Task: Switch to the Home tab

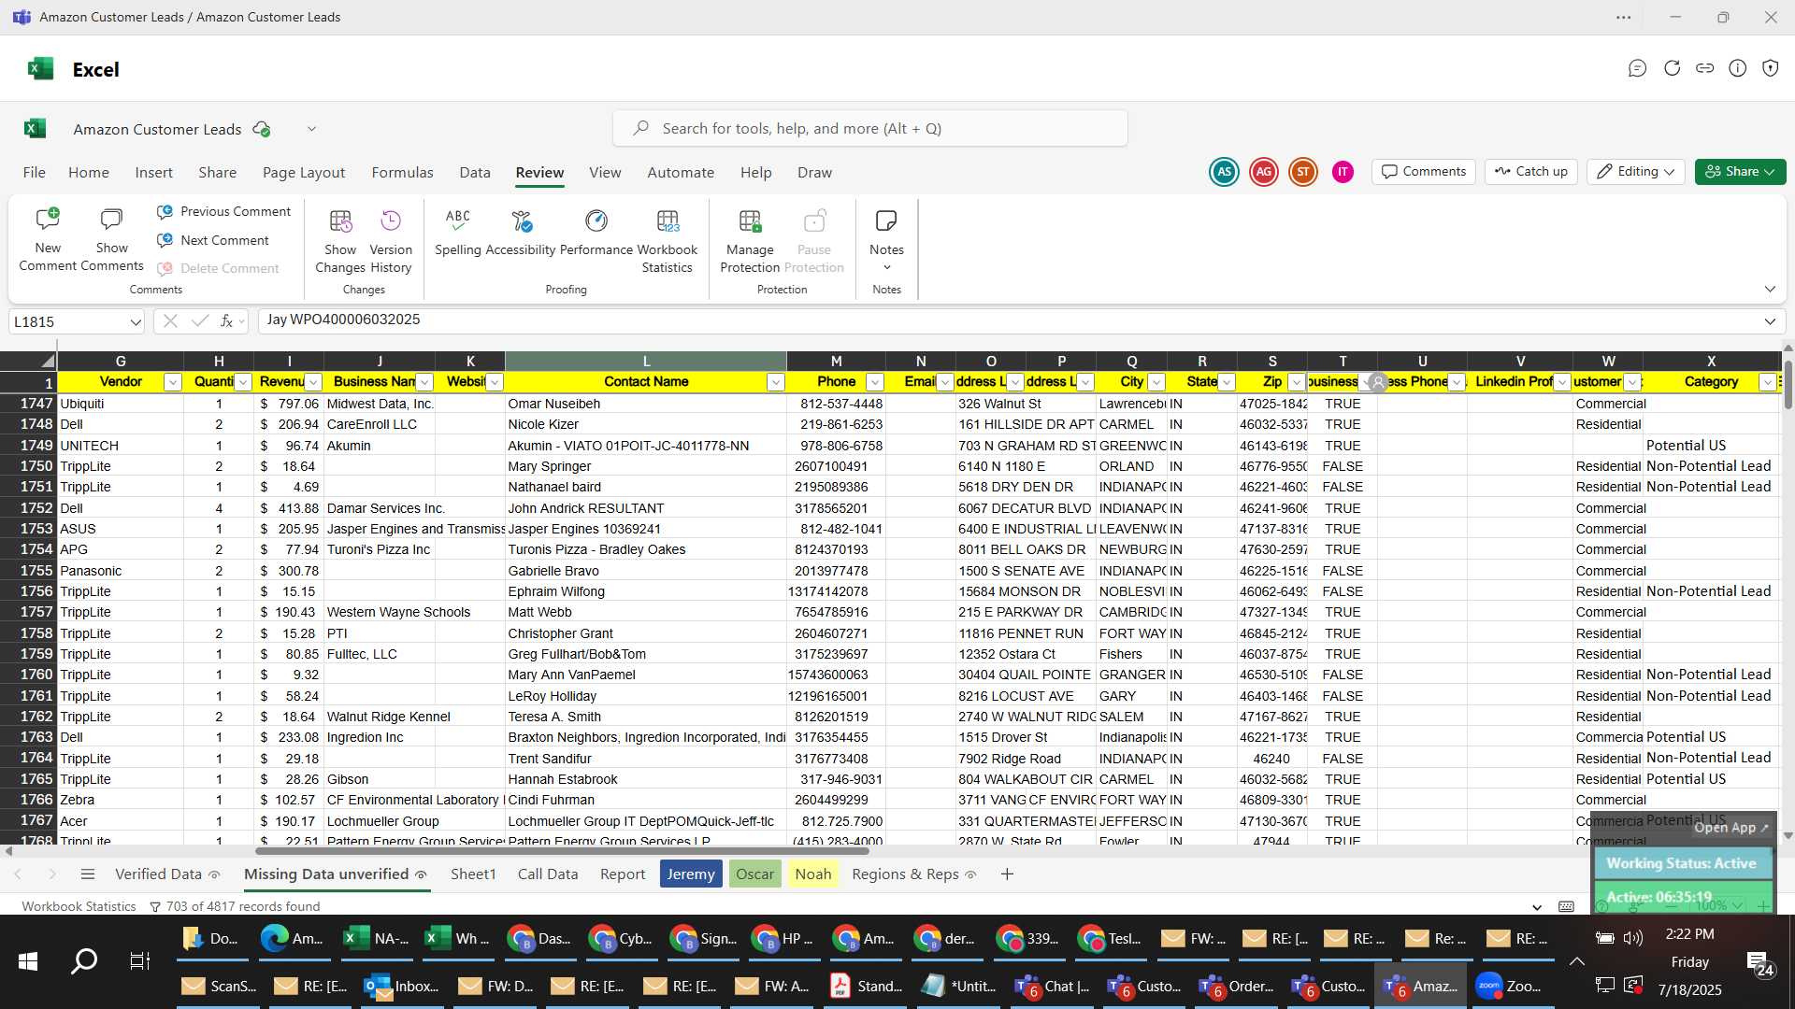Action: 89,173
